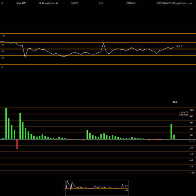Select the tallest green histogram bar
This screenshot has width=196, height=196.
coord(6,123)
